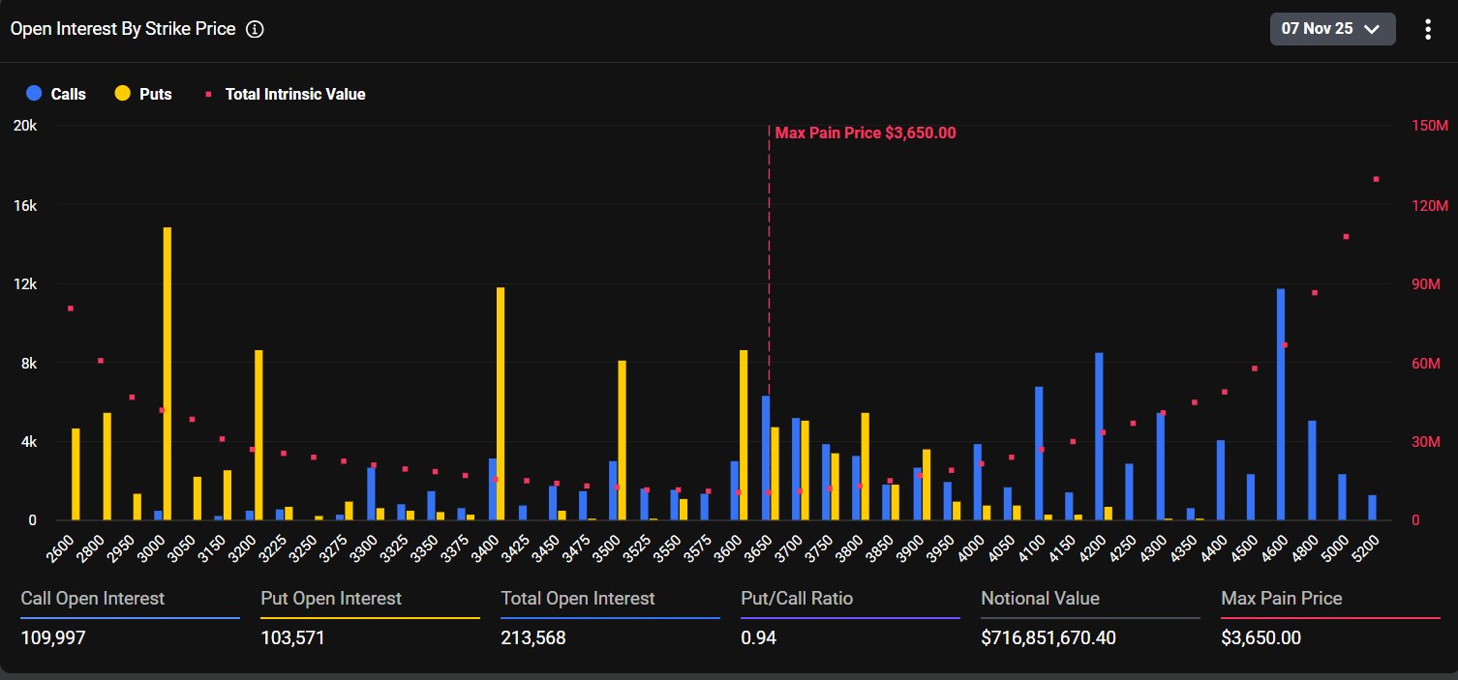The width and height of the screenshot is (1458, 680).
Task: Click the blue call bar at strike 4100
Action: (x=1039, y=453)
